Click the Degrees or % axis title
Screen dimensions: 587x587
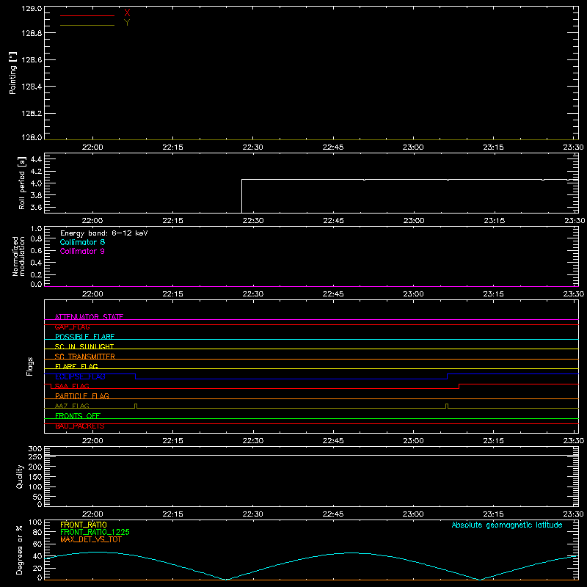pyautogui.click(x=20, y=550)
